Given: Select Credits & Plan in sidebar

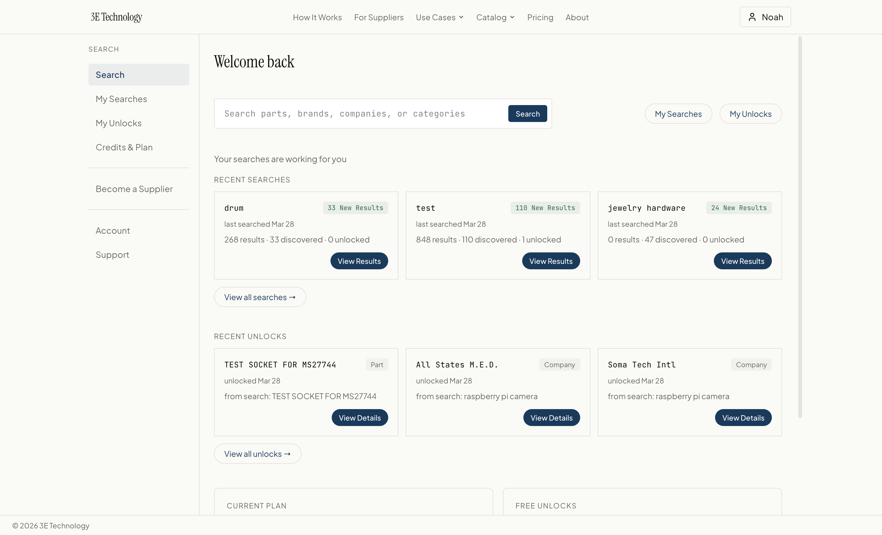Looking at the screenshot, I should pyautogui.click(x=124, y=147).
